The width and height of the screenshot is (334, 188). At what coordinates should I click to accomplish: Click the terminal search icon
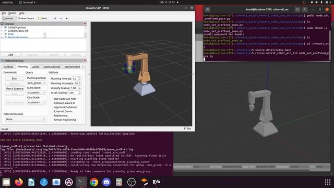(x=297, y=9)
